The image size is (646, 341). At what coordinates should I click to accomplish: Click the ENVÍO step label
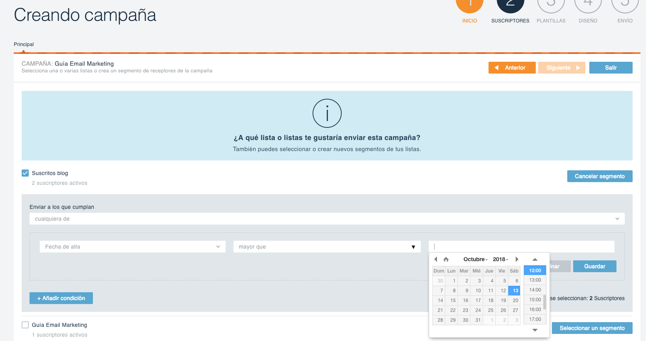(x=625, y=21)
